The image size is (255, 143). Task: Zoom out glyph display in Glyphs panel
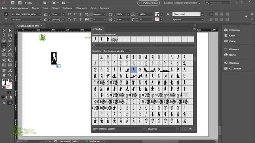pos(184,129)
